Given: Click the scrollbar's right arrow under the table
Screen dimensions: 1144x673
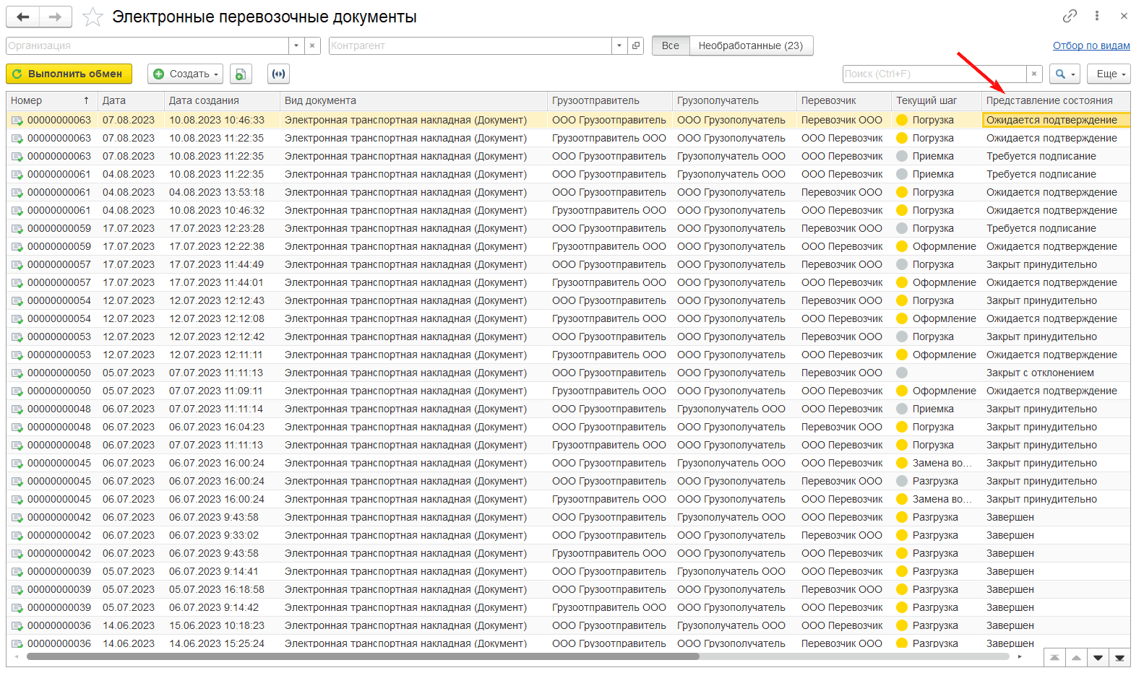Looking at the screenshot, I should 1020,656.
